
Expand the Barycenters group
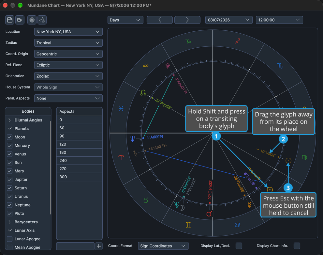(x=9, y=222)
